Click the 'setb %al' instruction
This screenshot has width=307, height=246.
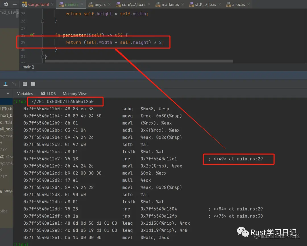pyautogui.click(x=135, y=144)
